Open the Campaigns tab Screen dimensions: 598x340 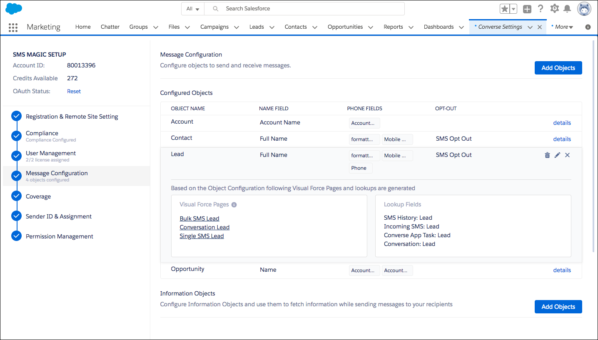(x=214, y=27)
